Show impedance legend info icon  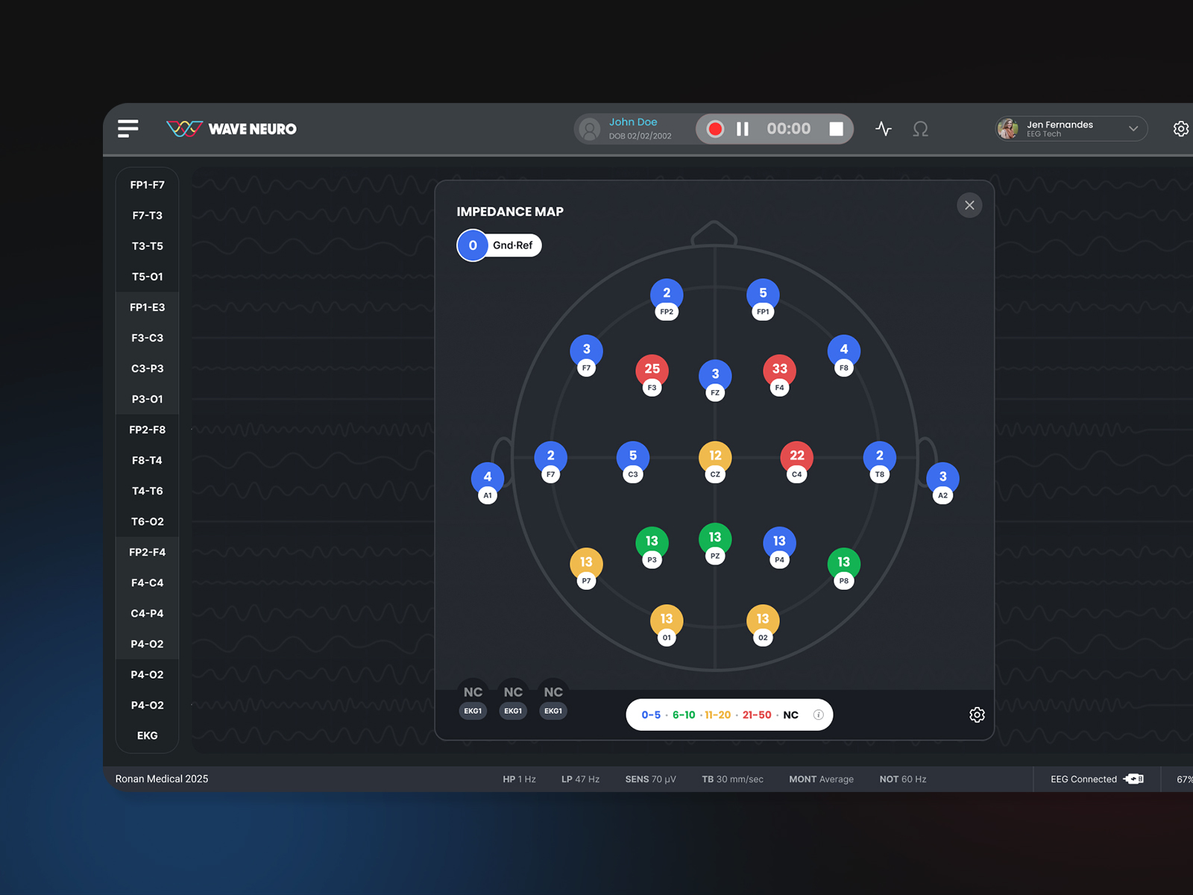pyautogui.click(x=818, y=715)
